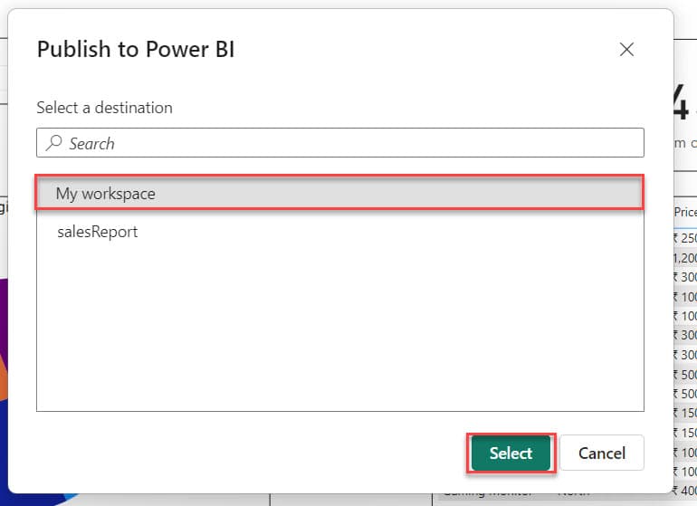
Task: Click the magnifier search icon
Action: [54, 143]
